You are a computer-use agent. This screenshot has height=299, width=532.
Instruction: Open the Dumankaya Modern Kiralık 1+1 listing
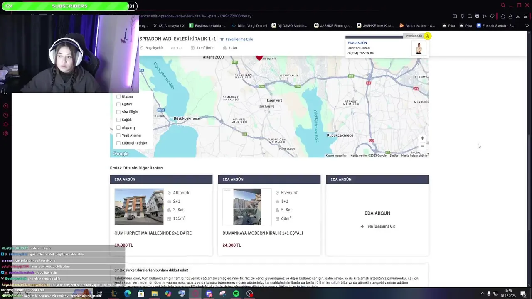(263, 233)
